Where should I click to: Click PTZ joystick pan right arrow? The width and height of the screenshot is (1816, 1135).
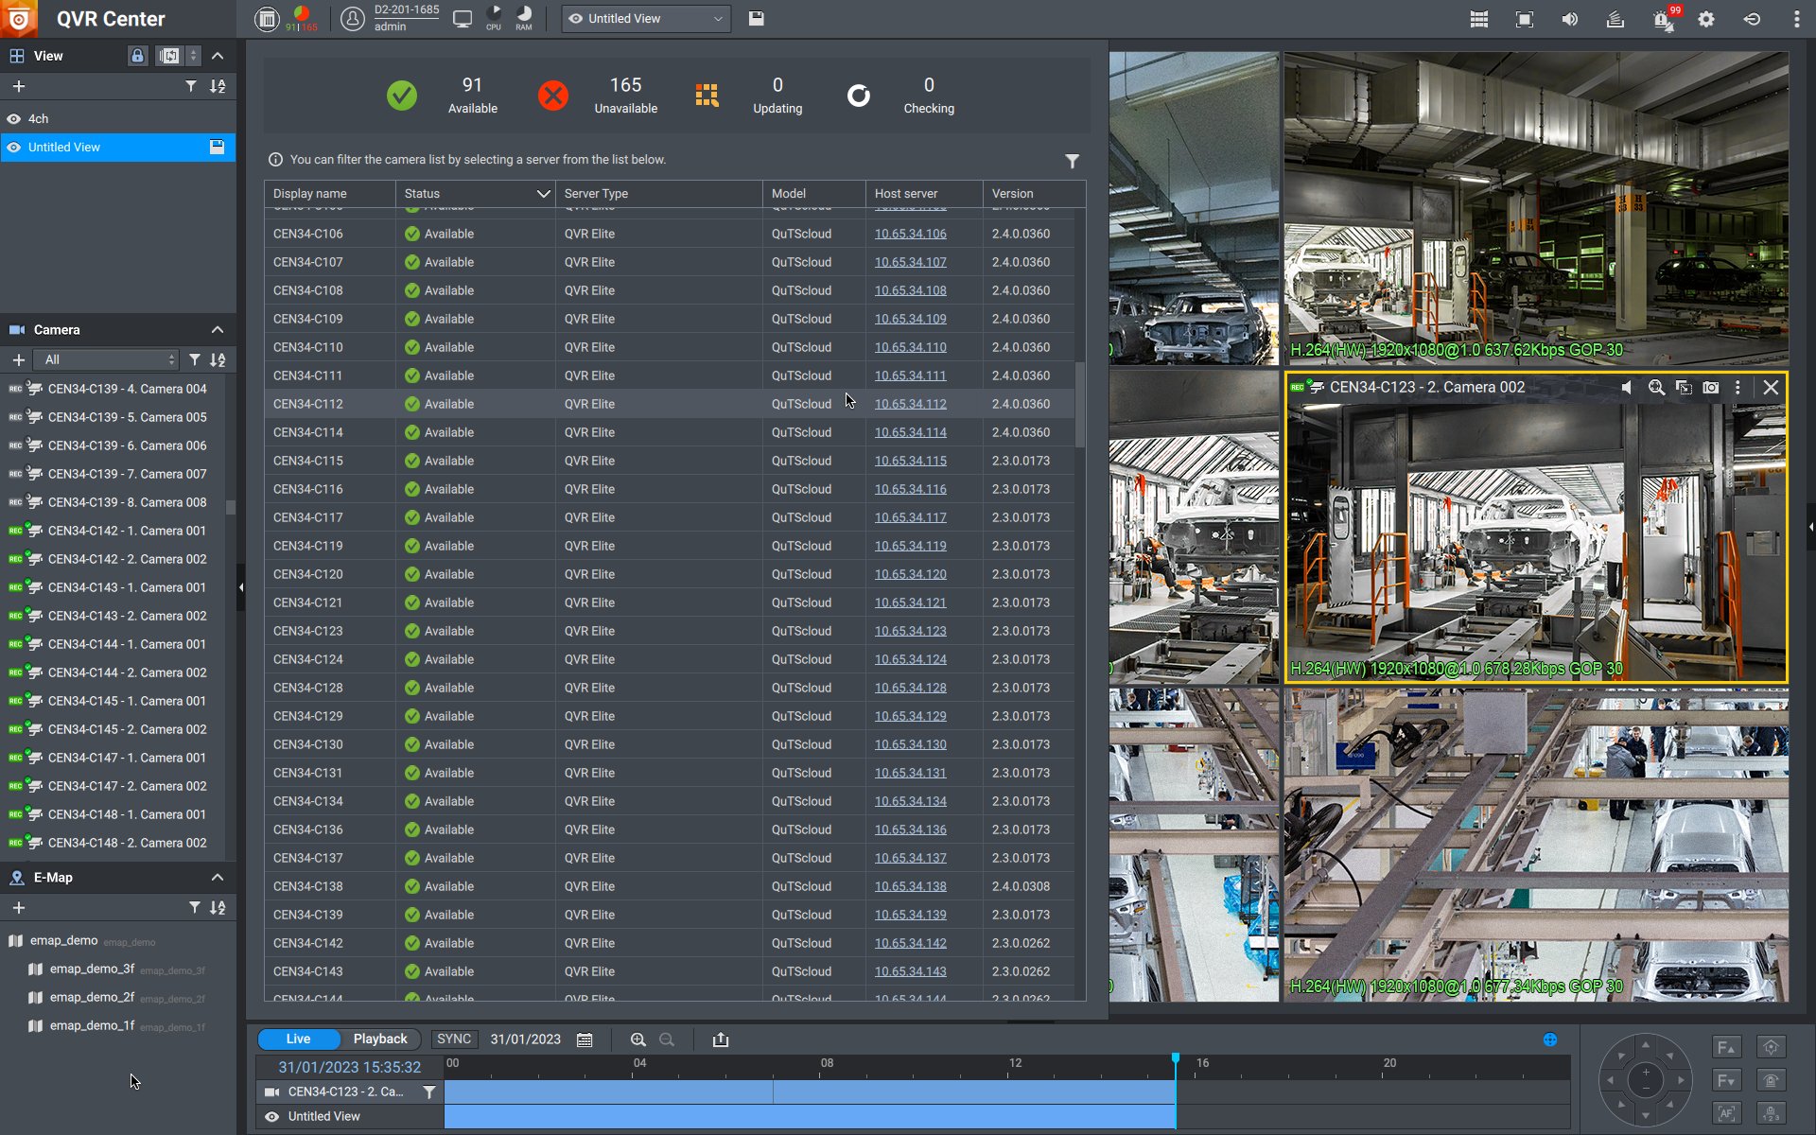pos(1681,1079)
